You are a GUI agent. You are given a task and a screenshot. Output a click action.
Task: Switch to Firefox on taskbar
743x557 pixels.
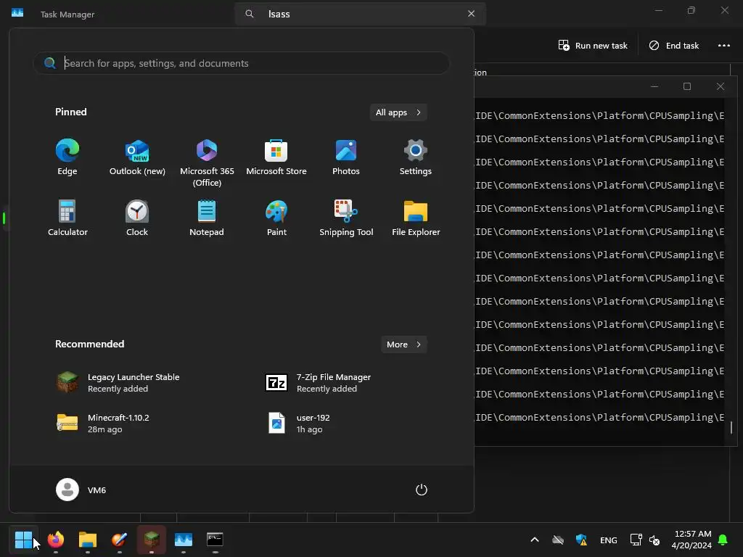tap(55, 540)
